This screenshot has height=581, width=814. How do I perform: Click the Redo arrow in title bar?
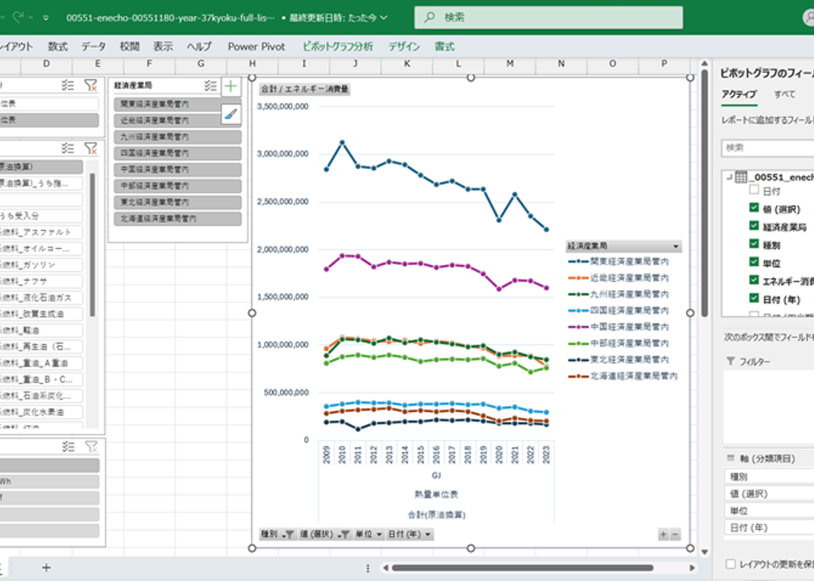[18, 17]
